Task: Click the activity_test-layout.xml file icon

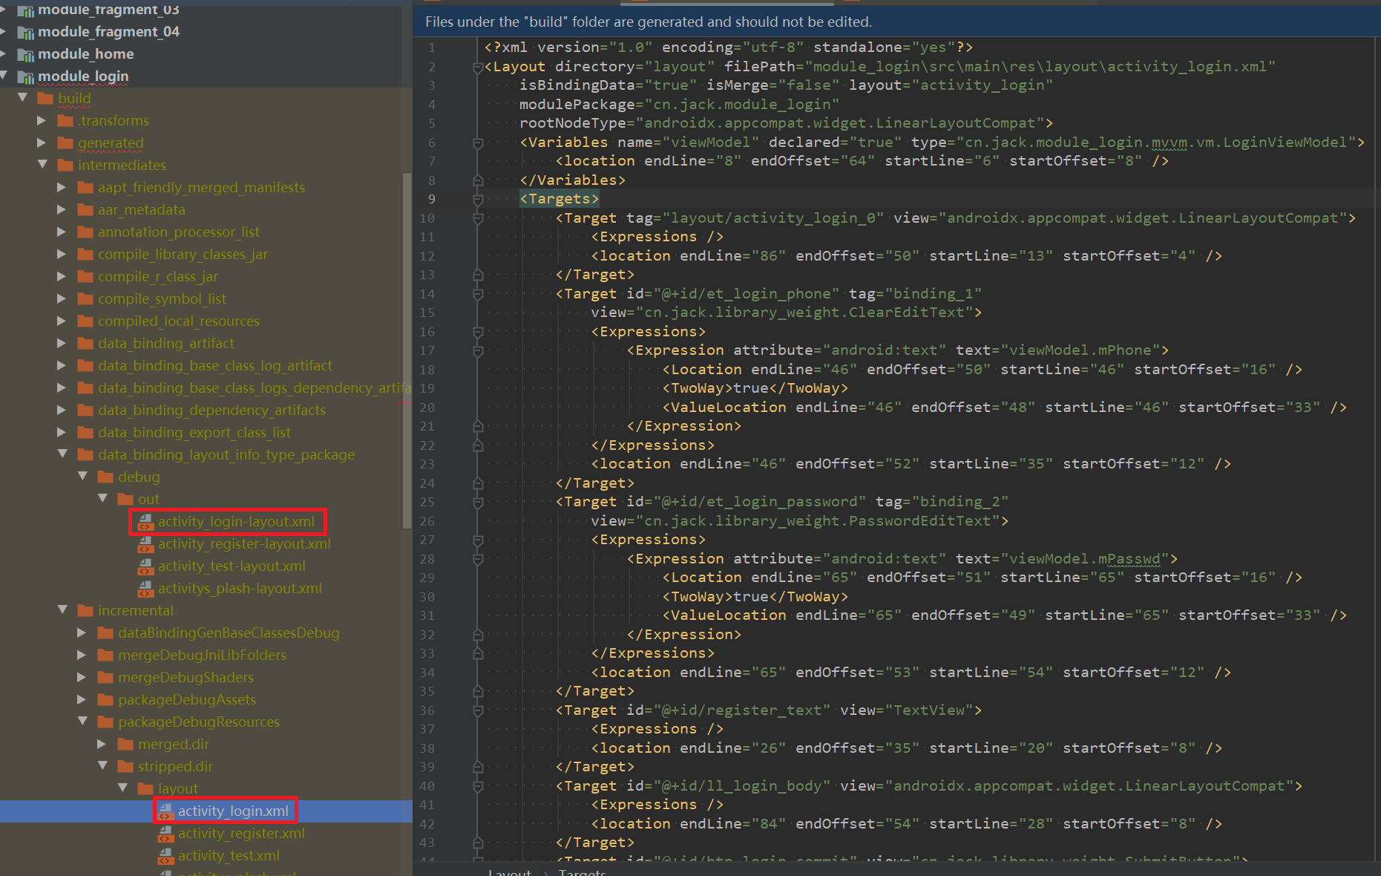Action: pyautogui.click(x=145, y=566)
